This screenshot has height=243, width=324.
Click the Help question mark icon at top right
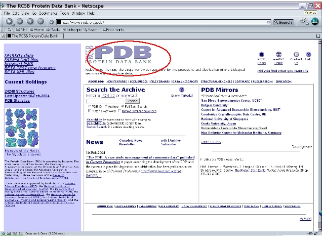308,55
